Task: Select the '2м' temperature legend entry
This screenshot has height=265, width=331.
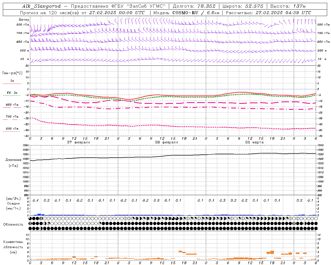Action: [x=12, y=81]
